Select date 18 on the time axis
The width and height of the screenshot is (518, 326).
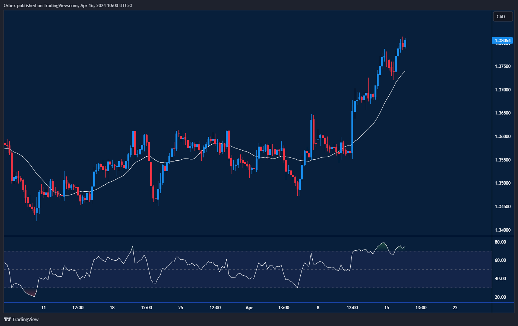pyautogui.click(x=112, y=308)
